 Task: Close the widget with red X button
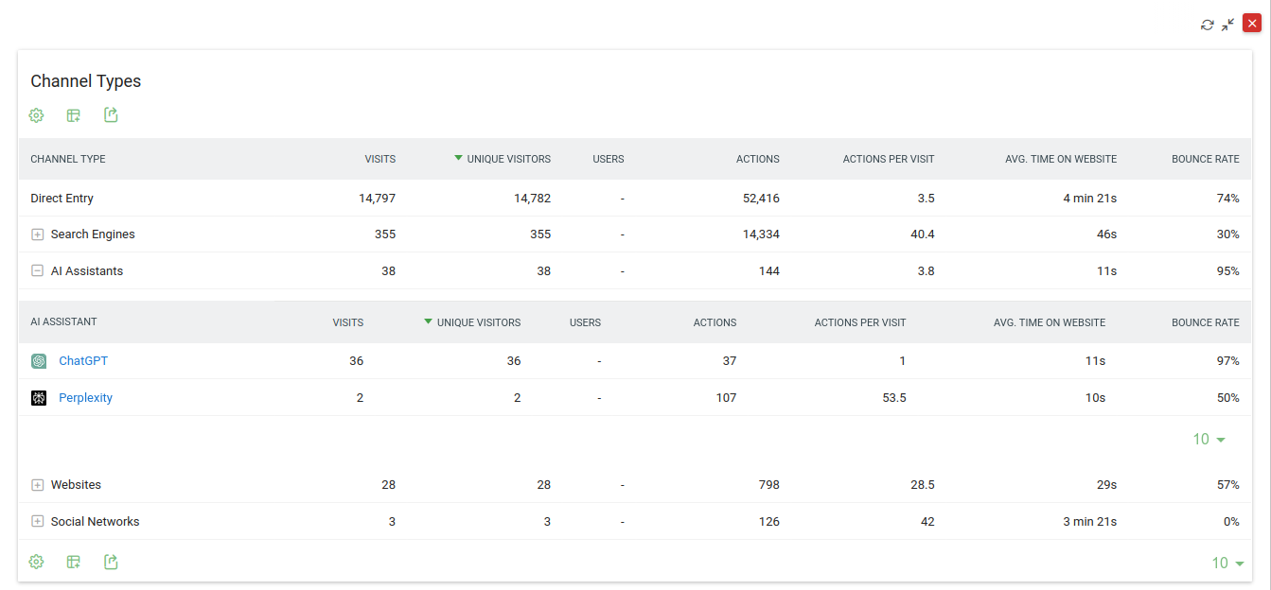tap(1252, 24)
